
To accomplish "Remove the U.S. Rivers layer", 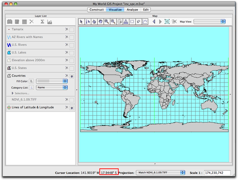I will pos(67,45).
